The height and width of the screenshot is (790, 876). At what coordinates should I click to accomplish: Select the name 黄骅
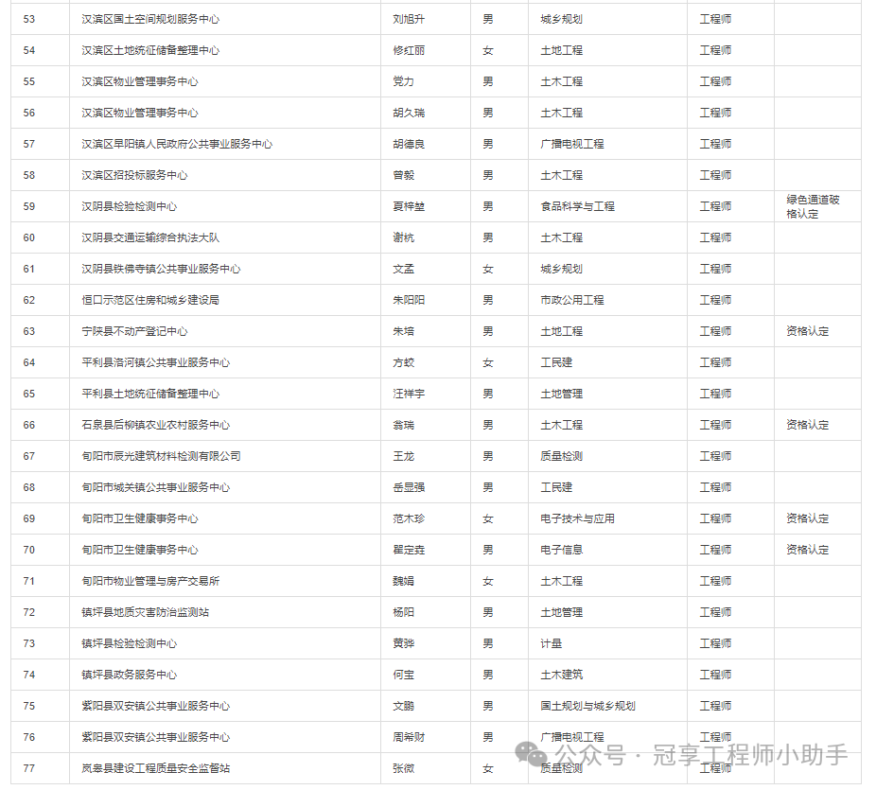click(403, 644)
